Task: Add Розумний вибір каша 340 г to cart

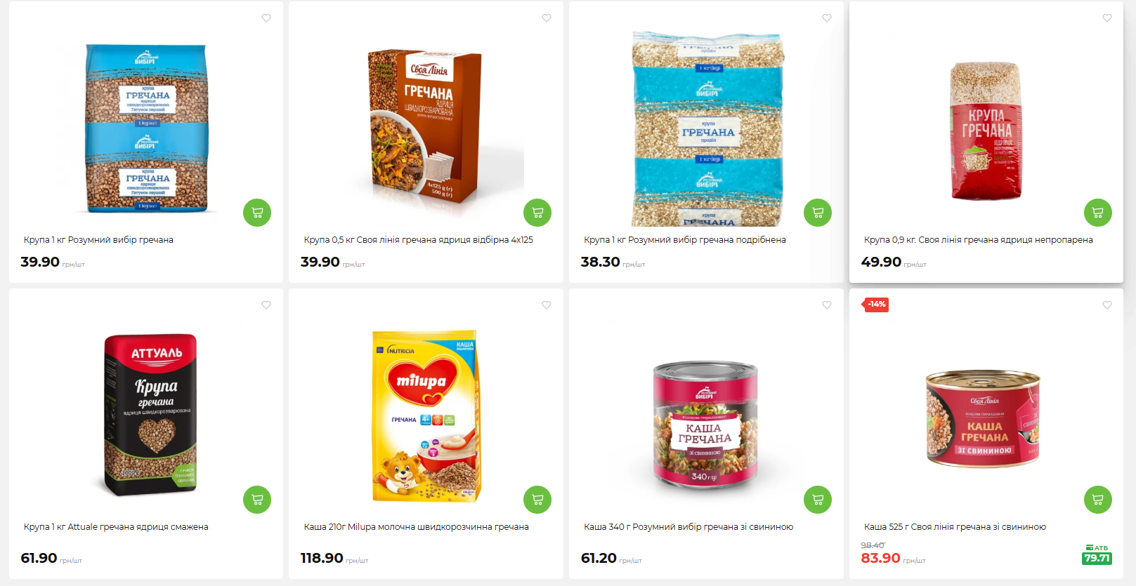Action: pos(818,500)
